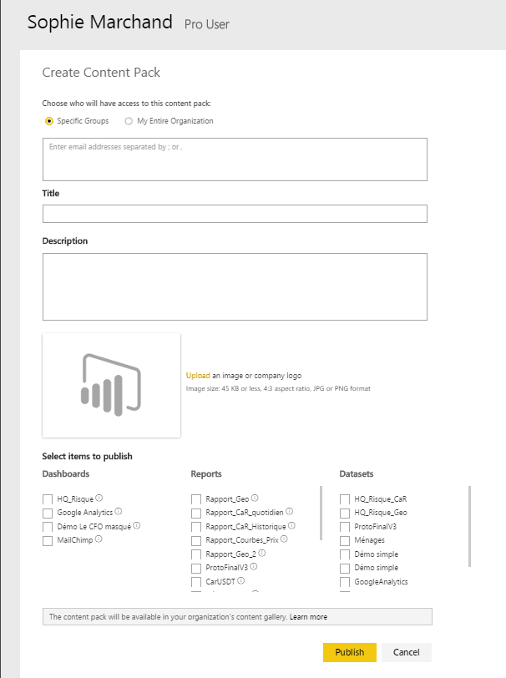Click the Cancel button

407,652
